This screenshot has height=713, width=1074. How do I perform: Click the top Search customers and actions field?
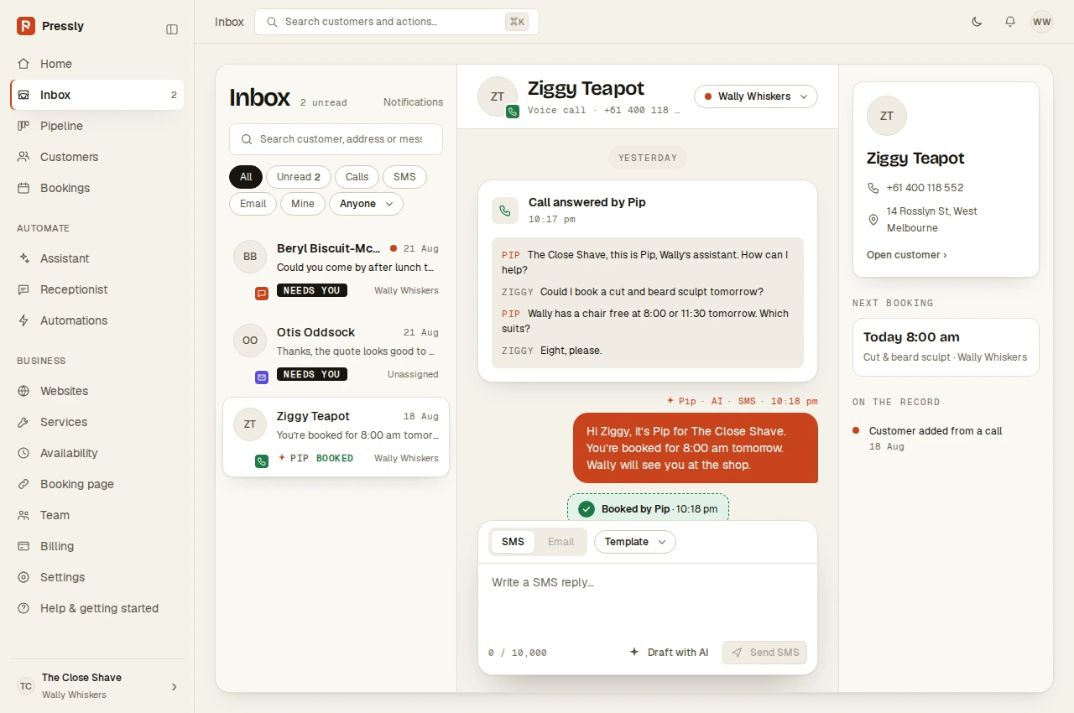click(x=397, y=22)
